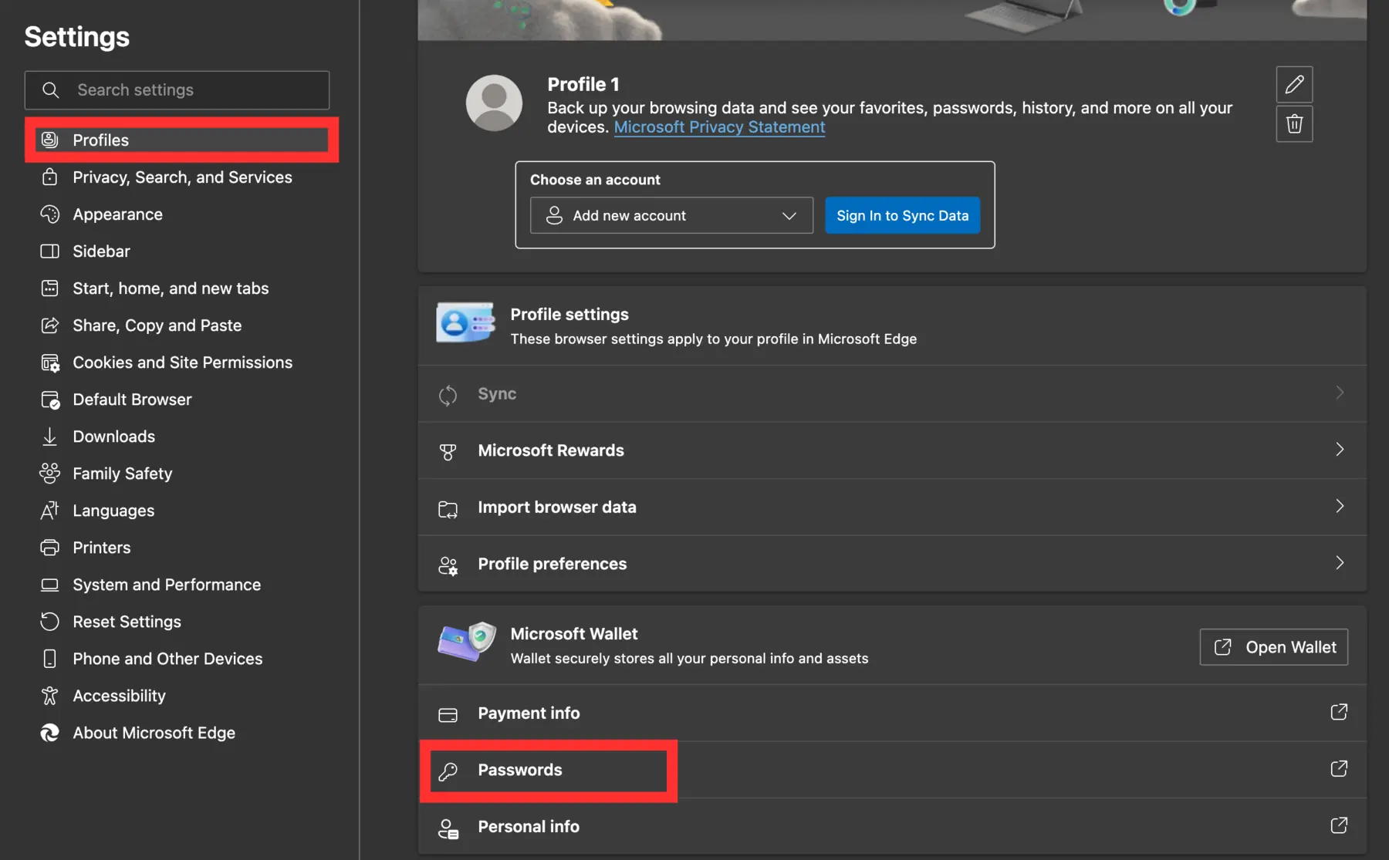
Task: Open Personal info external link icon
Action: click(1339, 825)
